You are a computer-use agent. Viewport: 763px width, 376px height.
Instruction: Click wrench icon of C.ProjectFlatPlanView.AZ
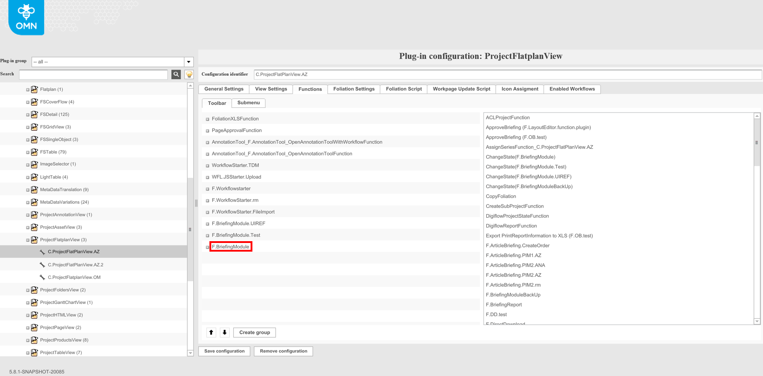42,252
